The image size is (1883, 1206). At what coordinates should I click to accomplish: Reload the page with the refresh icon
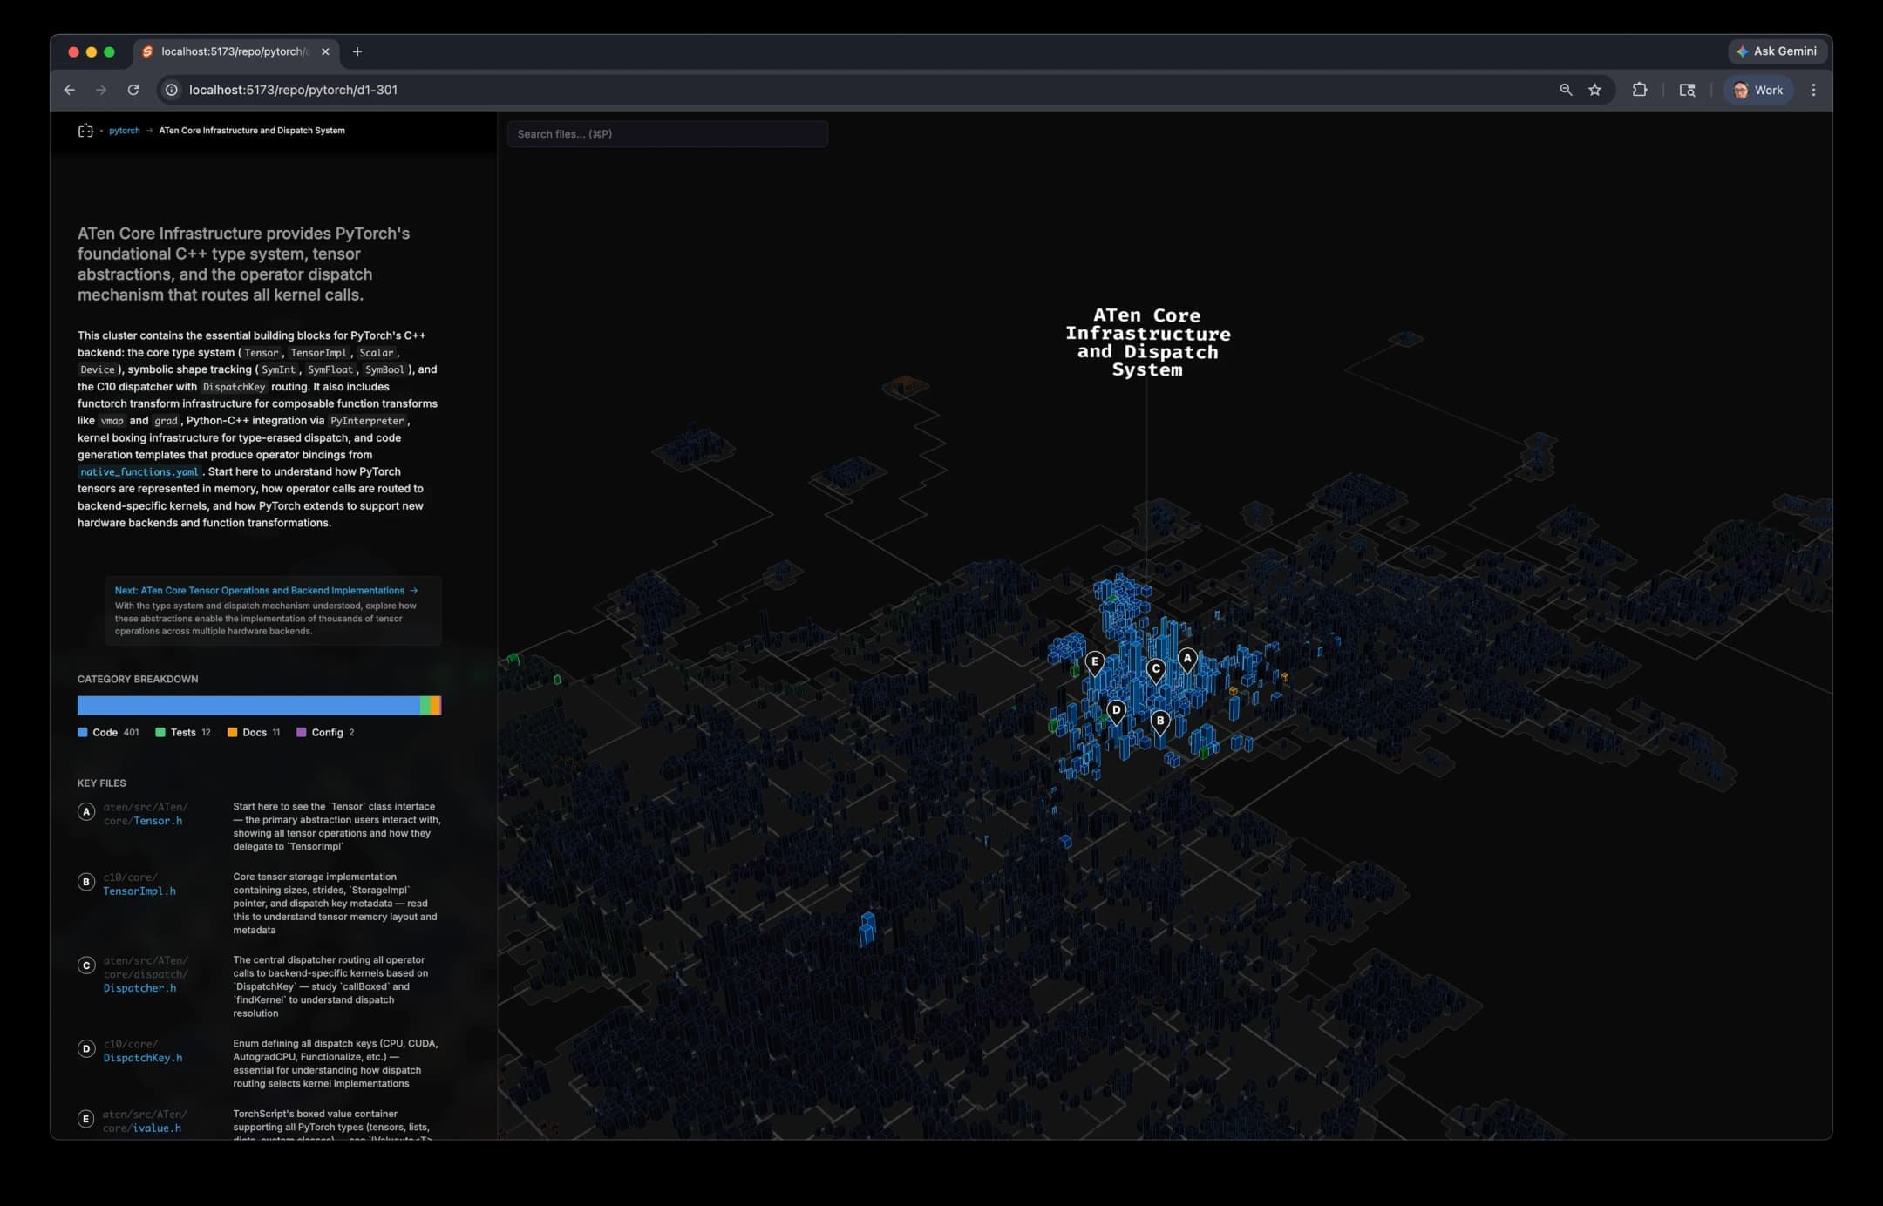coord(133,90)
